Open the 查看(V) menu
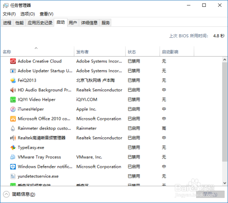Screen dimensions: 228x203 click(47, 14)
